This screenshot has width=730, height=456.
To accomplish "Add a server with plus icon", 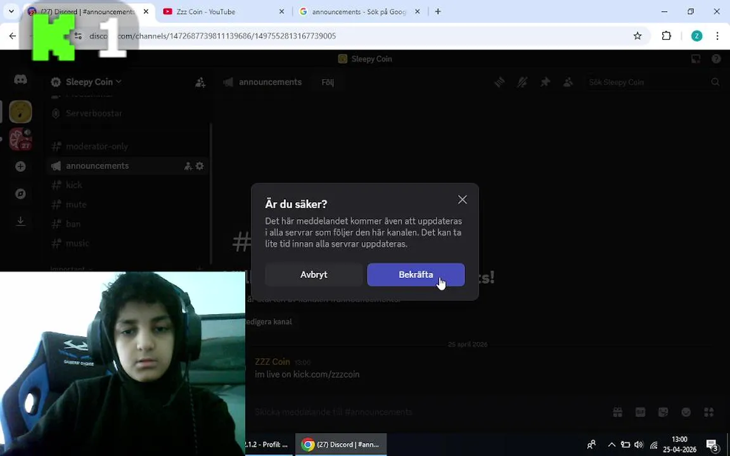I will (20, 167).
